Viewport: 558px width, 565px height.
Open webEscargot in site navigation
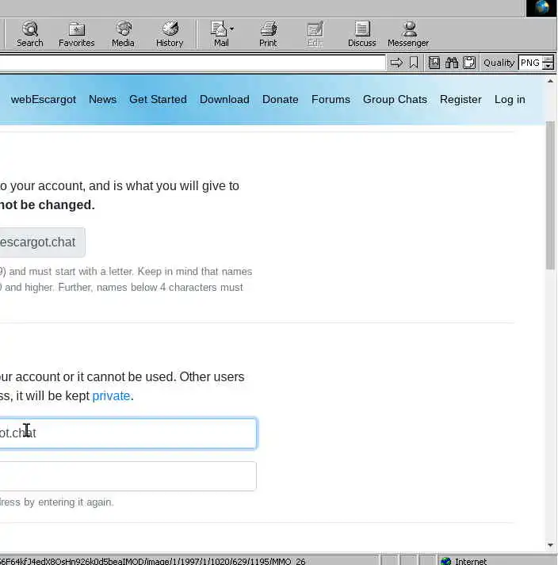44,100
